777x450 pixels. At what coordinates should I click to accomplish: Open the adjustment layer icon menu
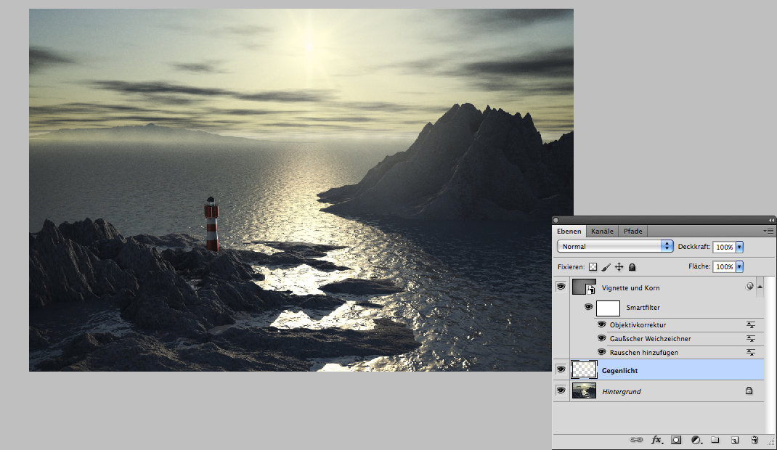[x=696, y=440]
